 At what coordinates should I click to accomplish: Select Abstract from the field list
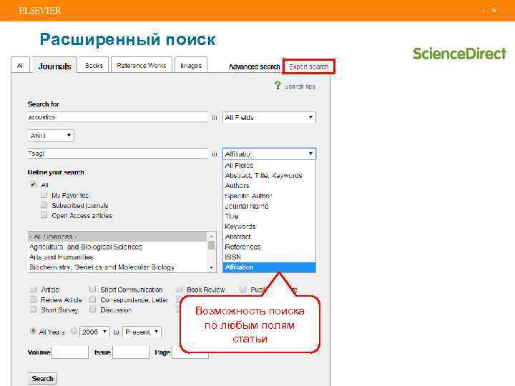pos(269,237)
